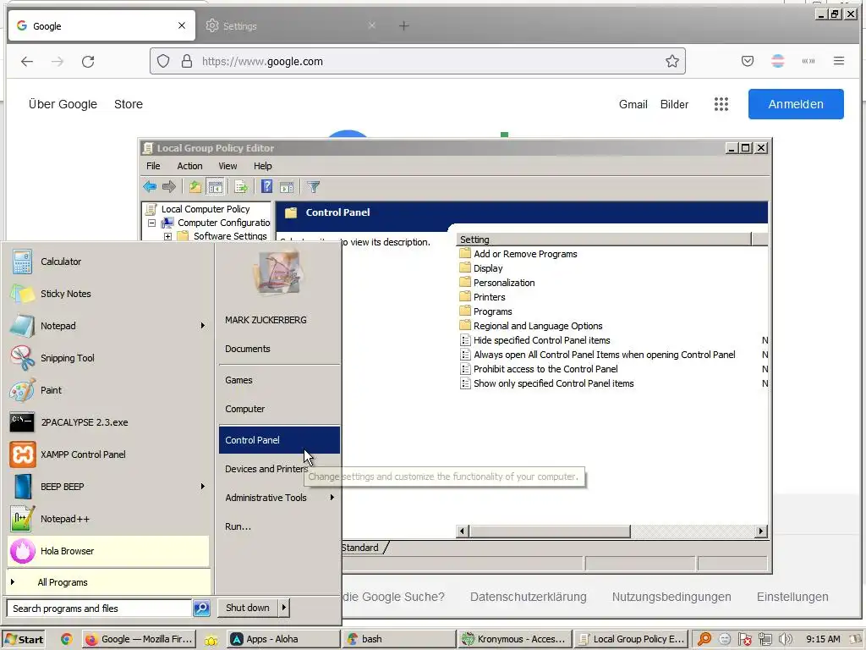The image size is (866, 650).
Task: Expand All Programs in Start menu
Action: pos(109,582)
